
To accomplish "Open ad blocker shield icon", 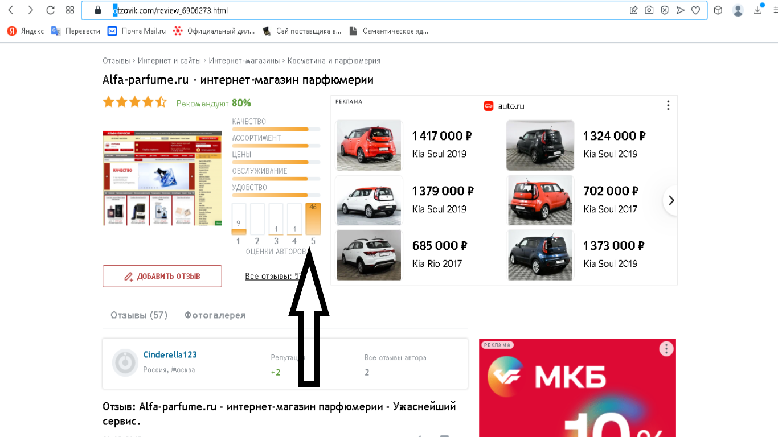I will pyautogui.click(x=664, y=10).
